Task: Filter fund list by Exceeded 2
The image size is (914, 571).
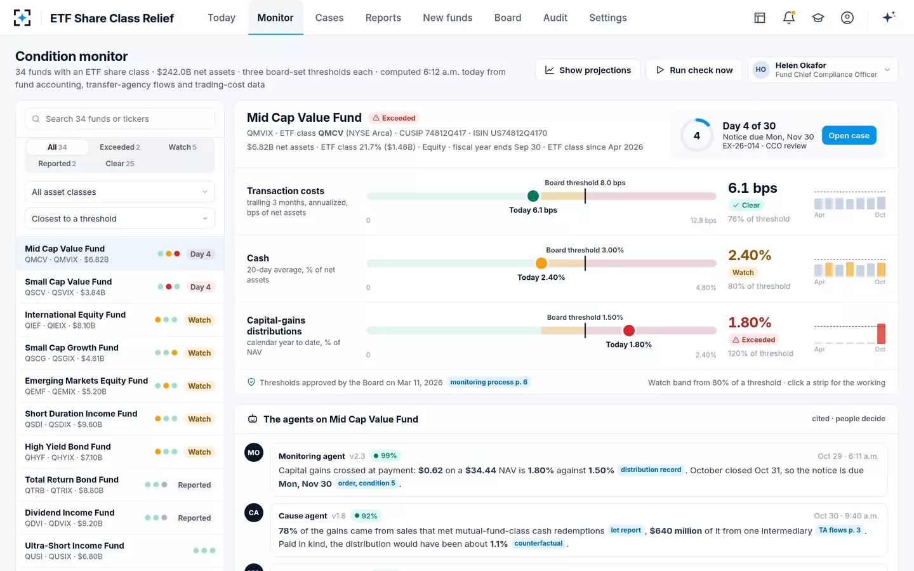Action: (x=120, y=147)
